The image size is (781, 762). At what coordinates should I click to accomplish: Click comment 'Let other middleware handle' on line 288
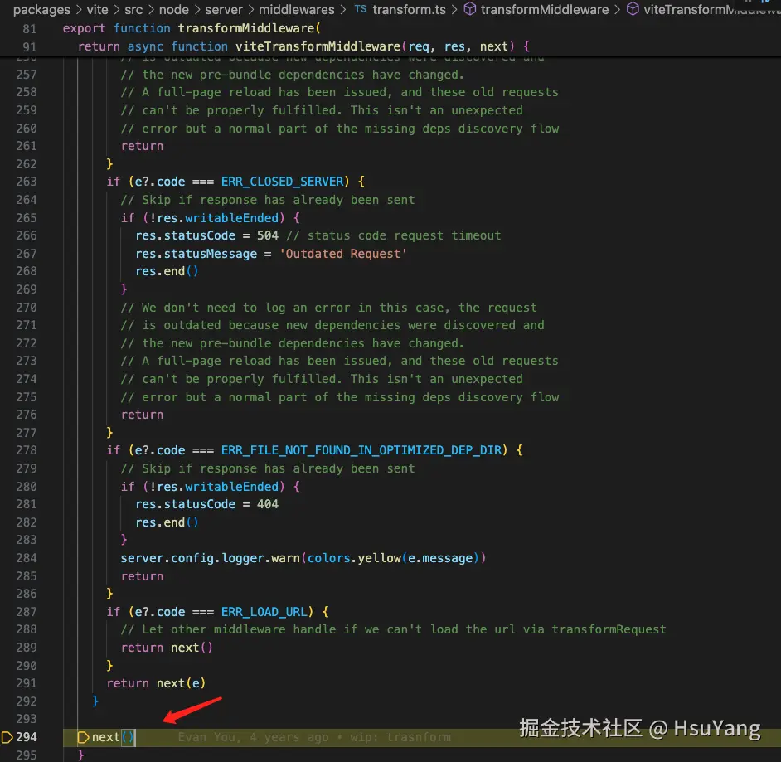[x=394, y=629]
